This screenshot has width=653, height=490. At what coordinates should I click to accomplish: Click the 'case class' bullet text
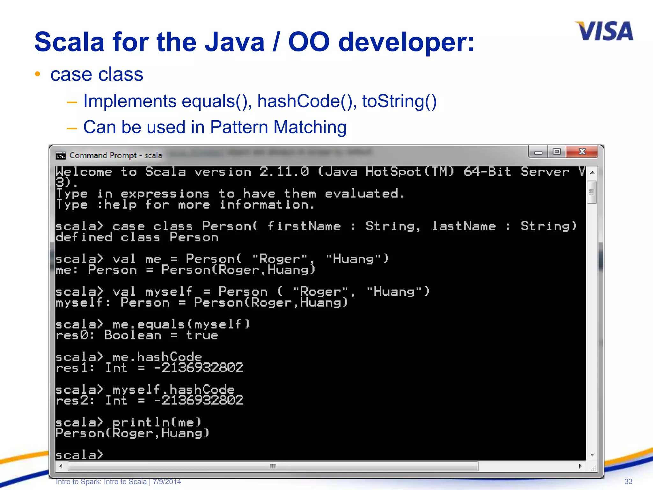97,74
